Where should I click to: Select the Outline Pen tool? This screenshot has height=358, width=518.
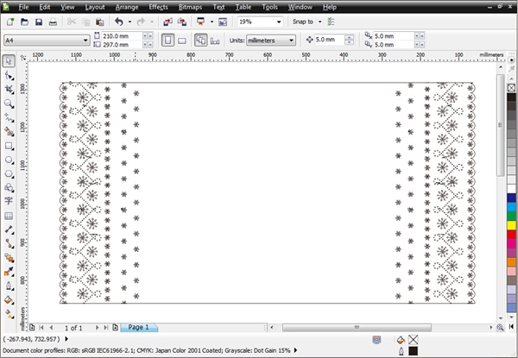click(x=9, y=286)
